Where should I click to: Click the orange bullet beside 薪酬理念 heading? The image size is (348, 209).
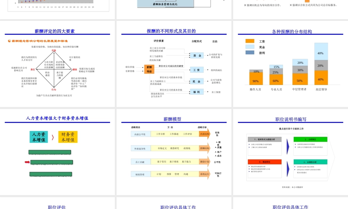click(x=9, y=41)
